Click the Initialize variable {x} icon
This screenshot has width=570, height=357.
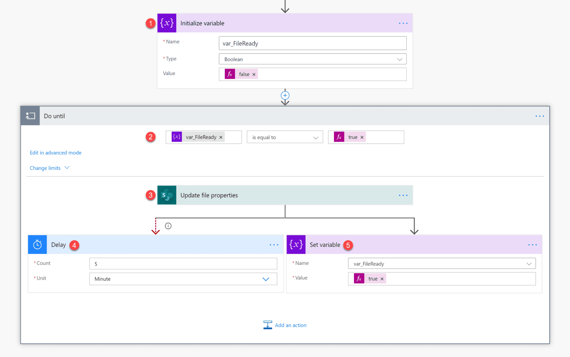[x=167, y=23]
